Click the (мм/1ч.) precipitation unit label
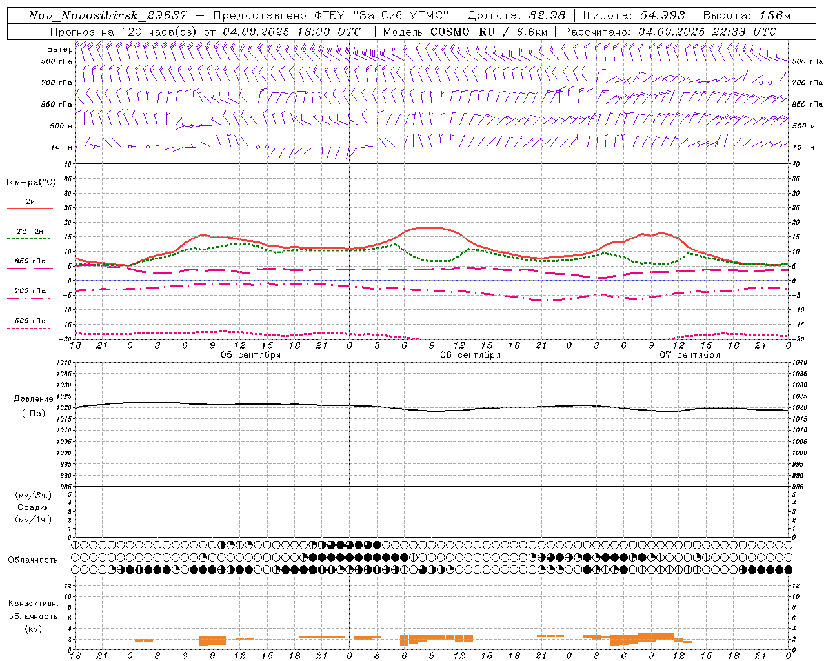Viewport: 826px width, 661px height. [x=34, y=520]
